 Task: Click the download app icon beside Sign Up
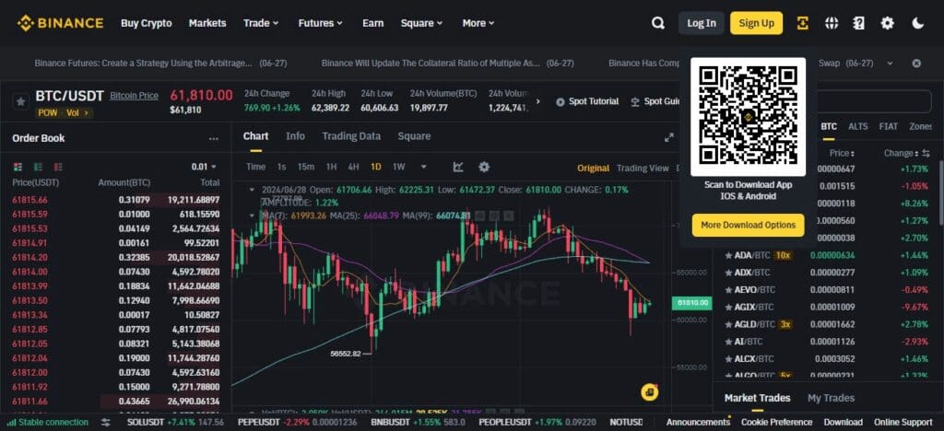click(x=803, y=23)
